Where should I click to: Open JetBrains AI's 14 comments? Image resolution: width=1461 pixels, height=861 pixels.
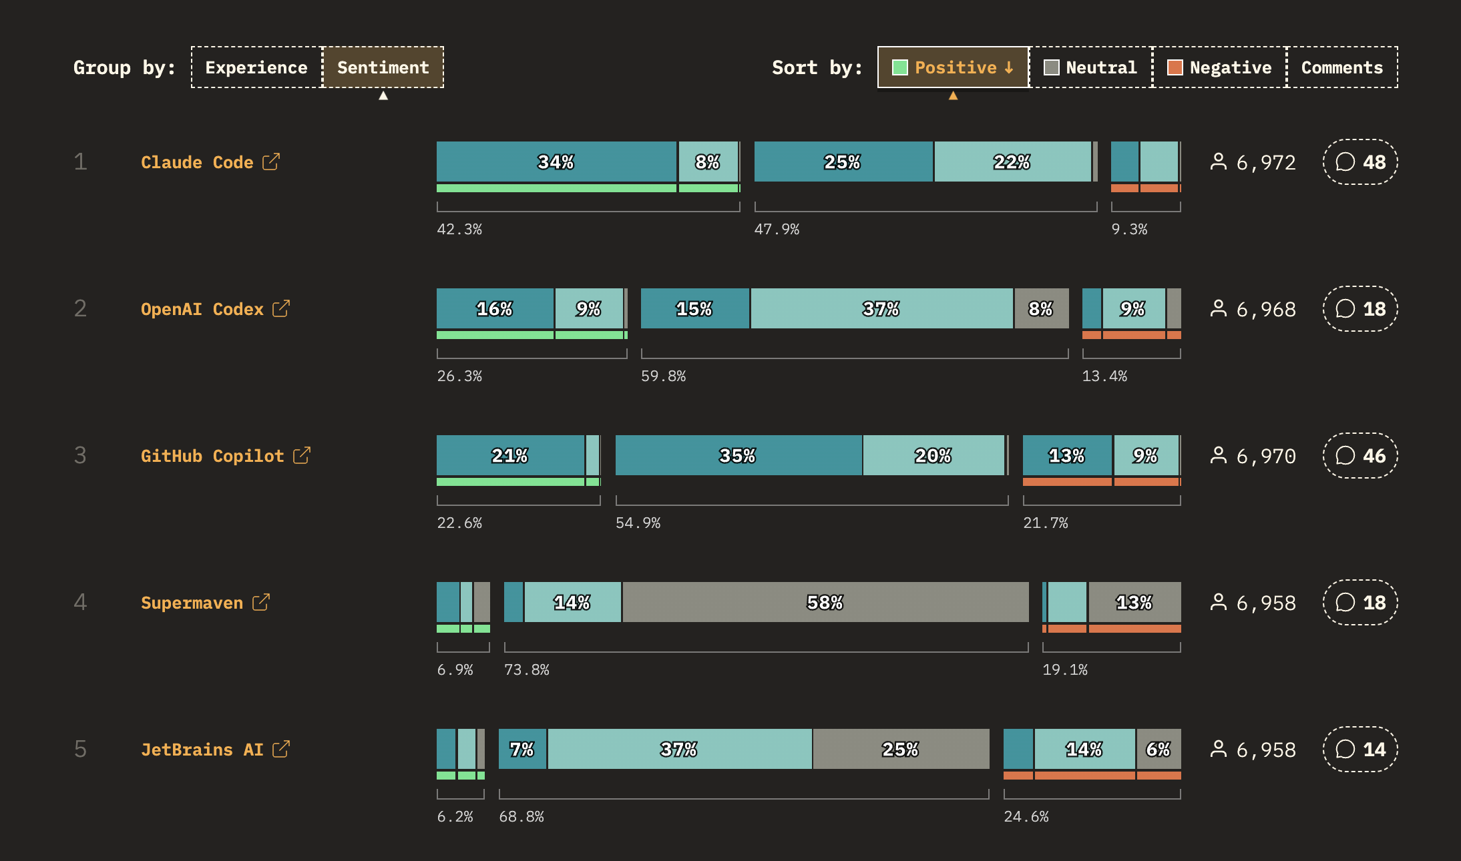click(1360, 750)
